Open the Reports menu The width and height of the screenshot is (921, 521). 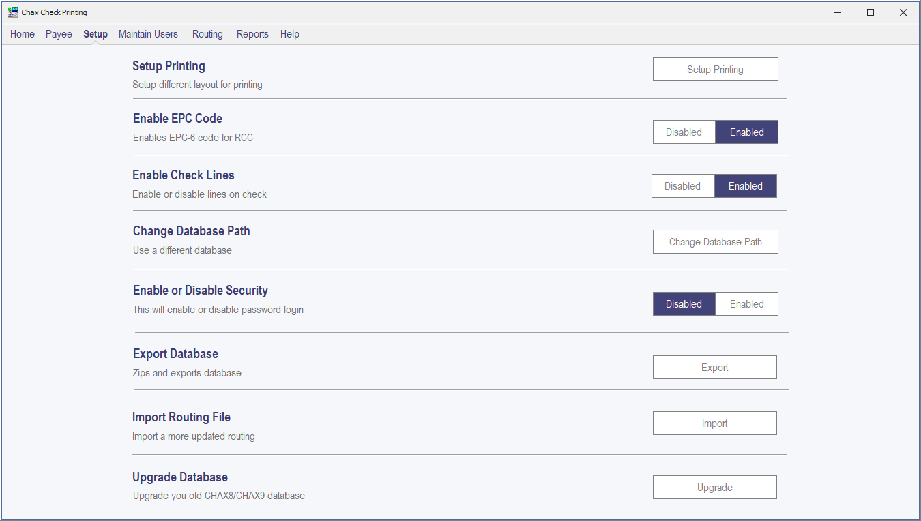252,34
